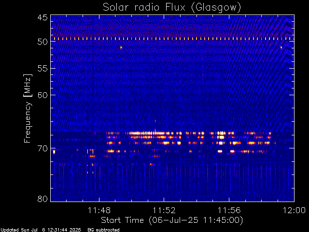Click the 50 MHz axis label
This screenshot has width=309, height=232.
coord(42,42)
